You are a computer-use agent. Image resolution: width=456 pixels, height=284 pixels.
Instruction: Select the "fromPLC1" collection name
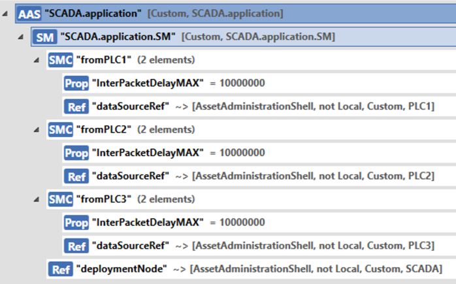(103, 60)
